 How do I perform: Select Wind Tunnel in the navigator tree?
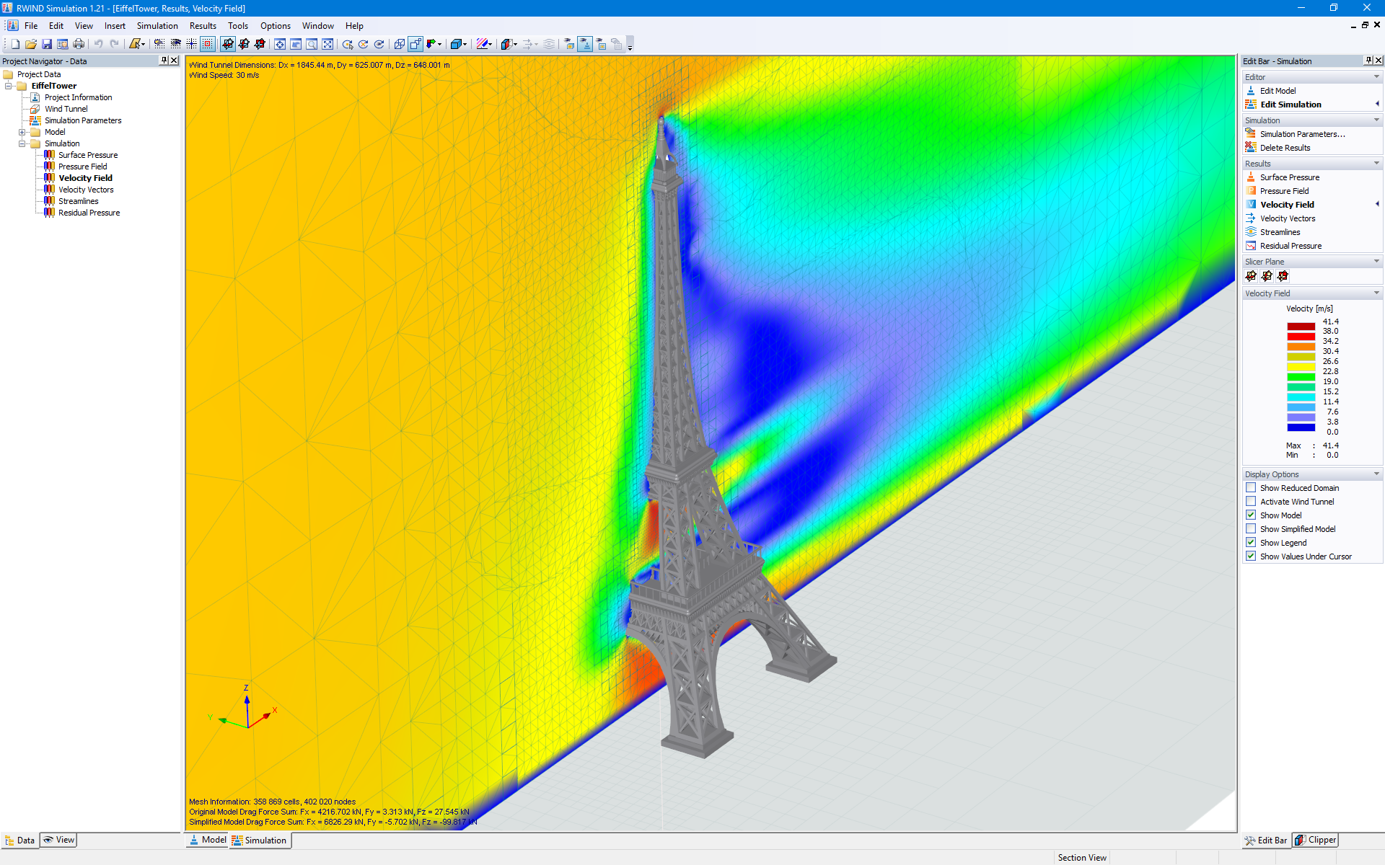(66, 109)
